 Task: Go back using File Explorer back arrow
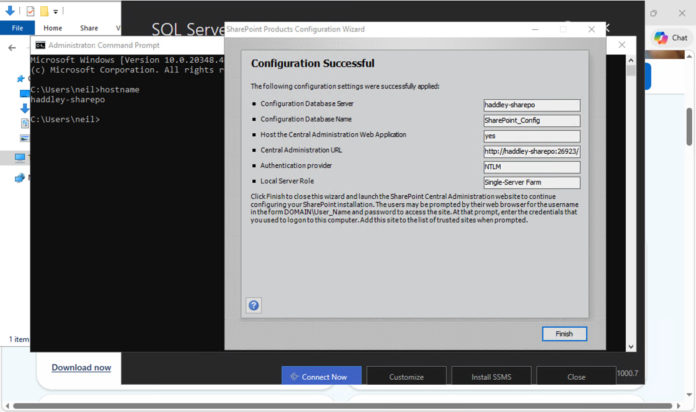tap(12, 48)
